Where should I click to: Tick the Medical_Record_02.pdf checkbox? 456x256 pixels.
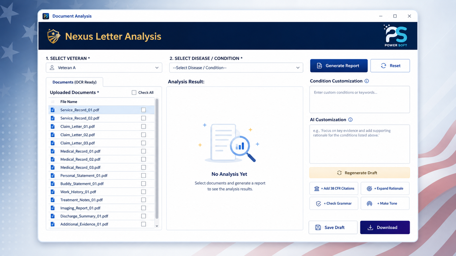[x=144, y=159]
